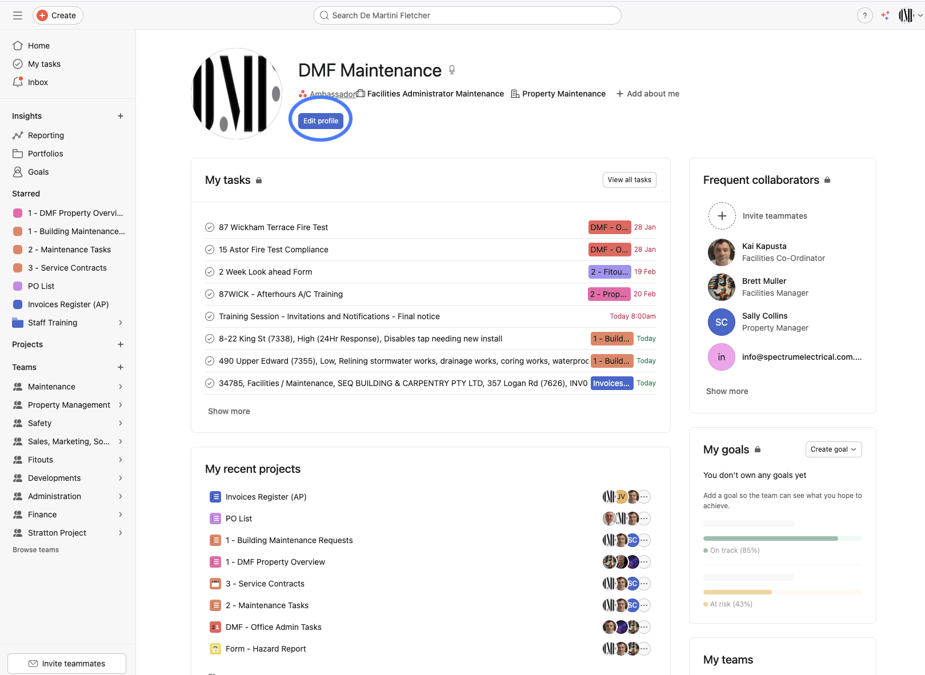
Task: Click Show more under My tasks
Action: click(x=229, y=411)
